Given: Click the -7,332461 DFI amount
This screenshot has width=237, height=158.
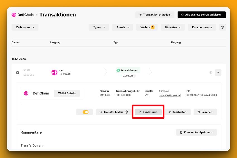Looking at the screenshot, I should 65,74.
